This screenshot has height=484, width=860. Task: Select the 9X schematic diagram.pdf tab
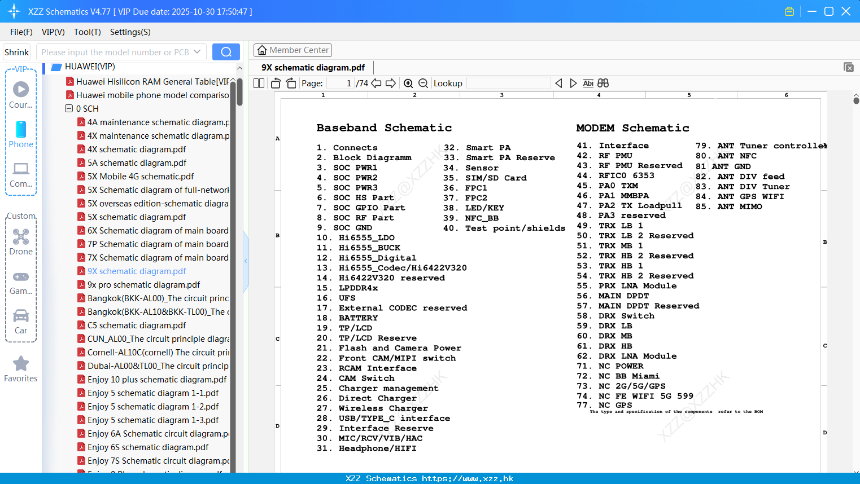point(313,67)
